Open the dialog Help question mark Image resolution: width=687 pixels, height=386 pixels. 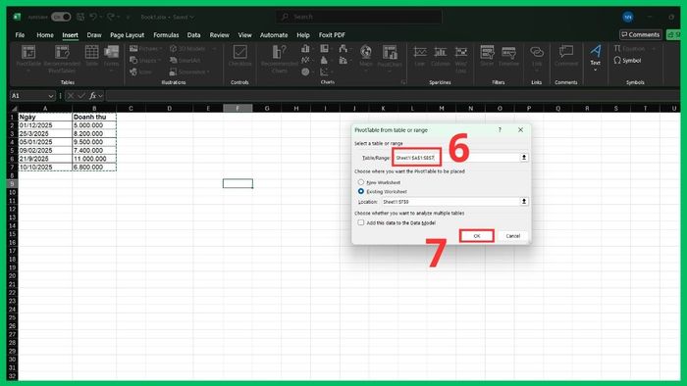pos(500,130)
